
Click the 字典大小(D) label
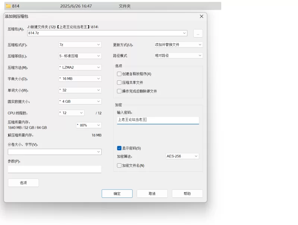[18, 79]
